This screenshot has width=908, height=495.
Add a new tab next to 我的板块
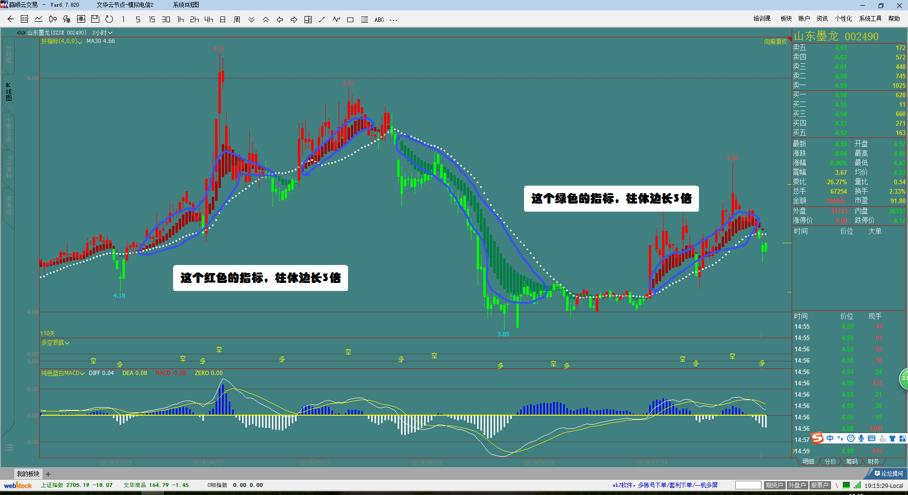click(x=48, y=474)
